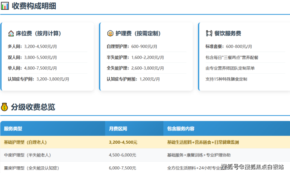Click the caregiver face icon beside 护理费
Viewport: 290px width, 173px height.
110,34
